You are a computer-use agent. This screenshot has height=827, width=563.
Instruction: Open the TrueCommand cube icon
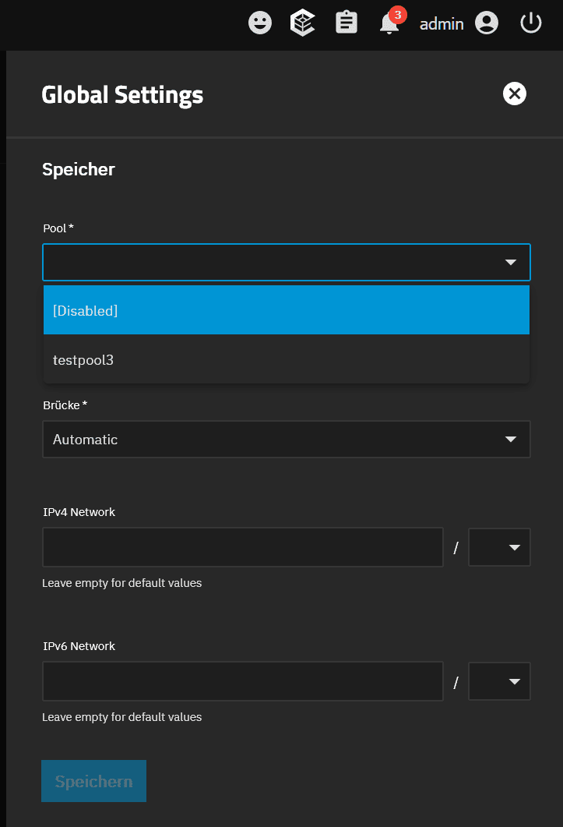[302, 23]
